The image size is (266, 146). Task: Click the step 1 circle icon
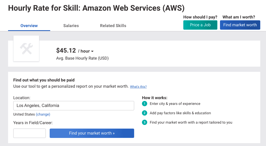point(145,104)
